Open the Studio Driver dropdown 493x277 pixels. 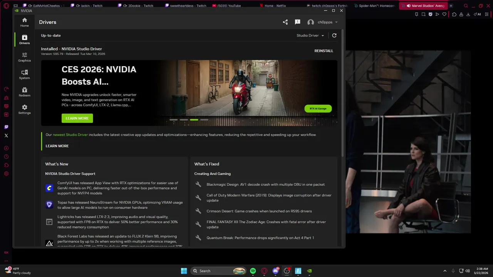[x=310, y=35]
